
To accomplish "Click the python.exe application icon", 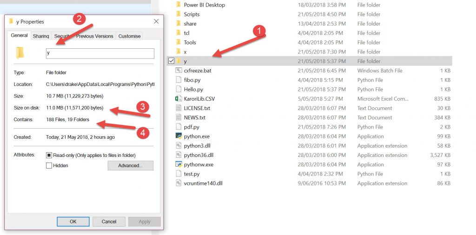I will (178, 137).
